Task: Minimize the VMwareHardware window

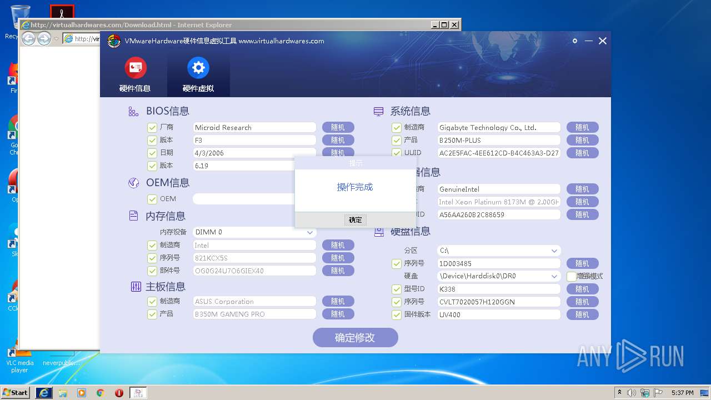Action: pos(589,41)
